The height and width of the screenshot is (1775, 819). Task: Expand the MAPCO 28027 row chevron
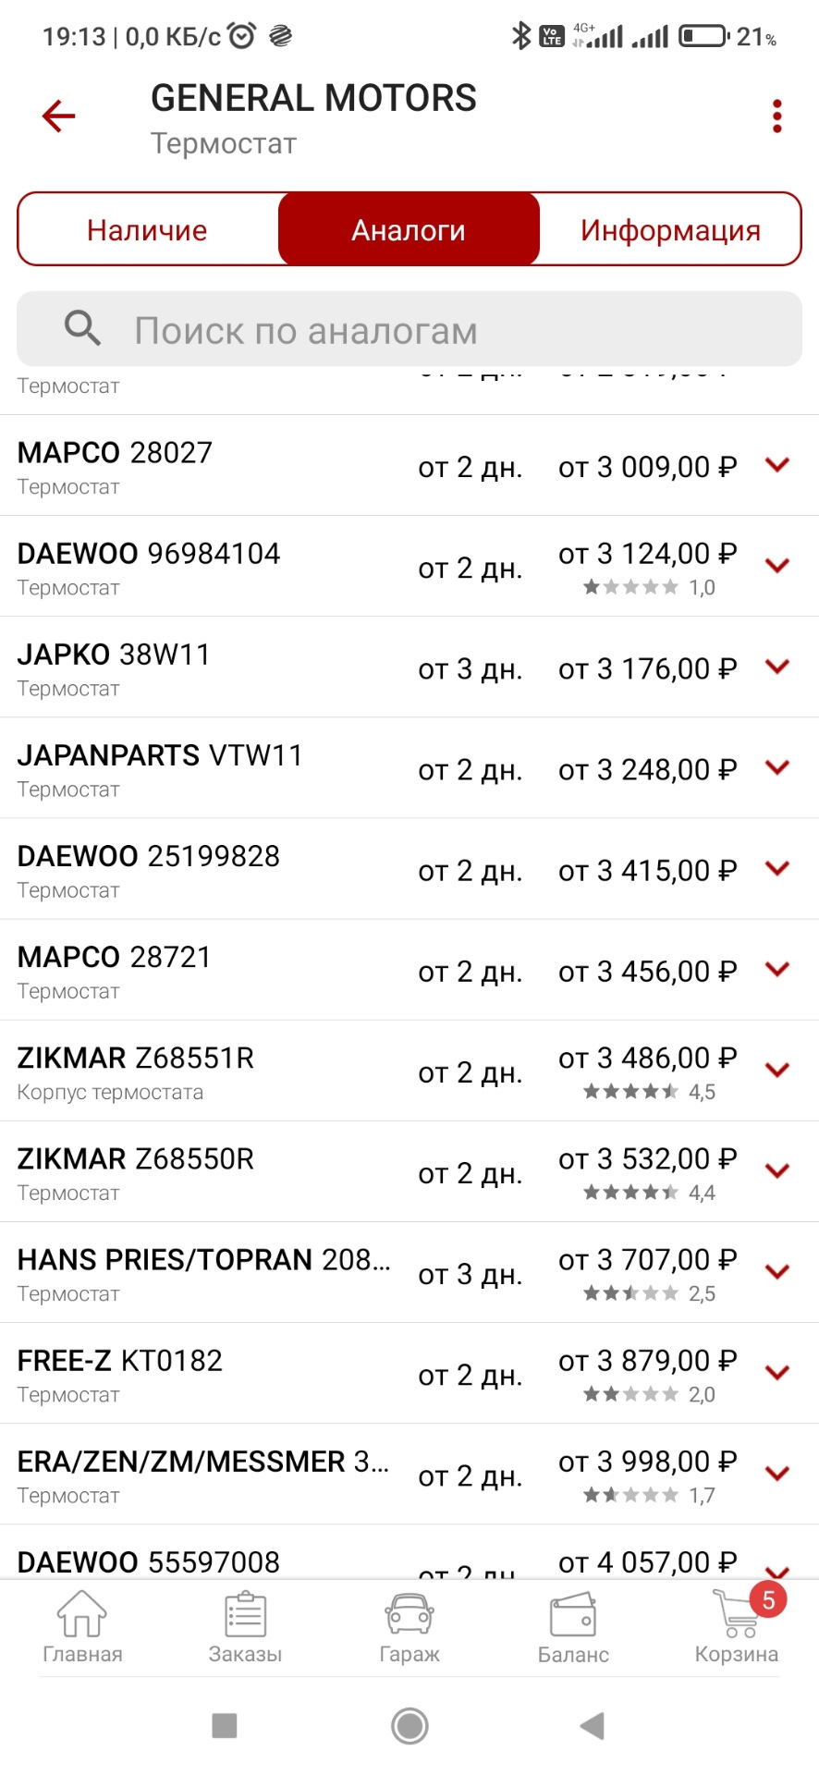coord(777,465)
